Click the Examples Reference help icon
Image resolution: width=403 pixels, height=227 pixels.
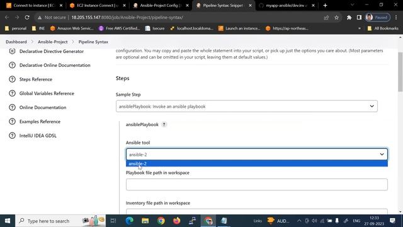(x=12, y=122)
